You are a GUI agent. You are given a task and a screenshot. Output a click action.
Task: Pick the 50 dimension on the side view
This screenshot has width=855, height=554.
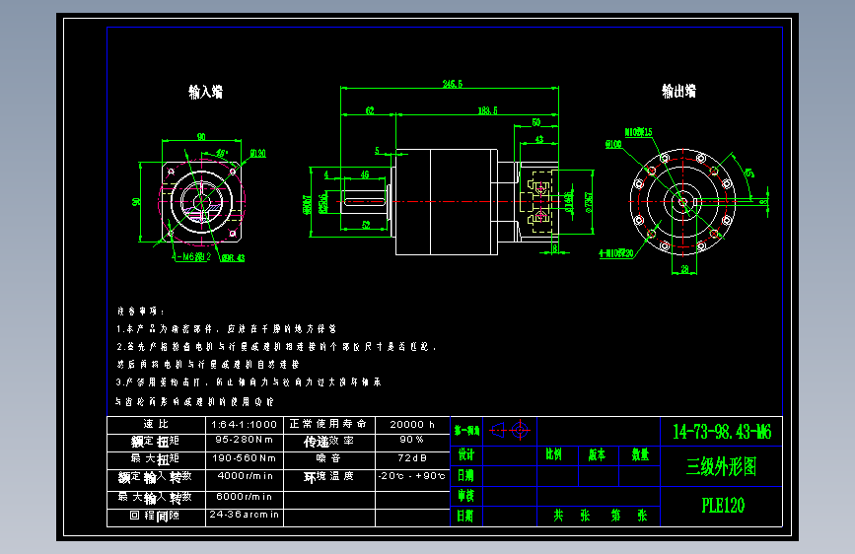(536, 122)
